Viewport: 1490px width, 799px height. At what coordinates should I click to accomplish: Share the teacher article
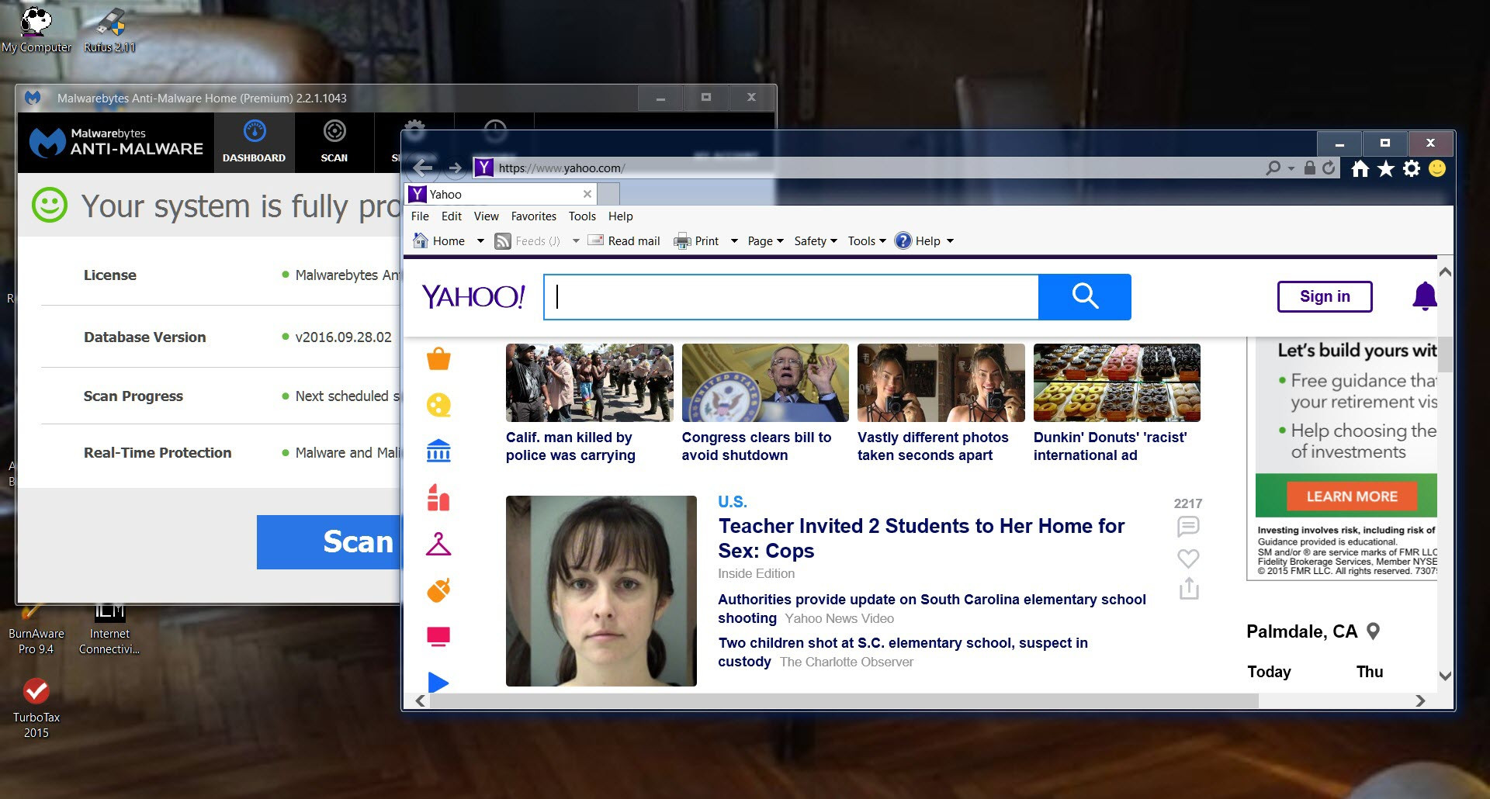[x=1189, y=589]
